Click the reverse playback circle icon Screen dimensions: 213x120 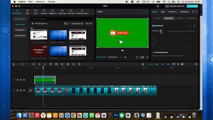[x=62, y=64]
